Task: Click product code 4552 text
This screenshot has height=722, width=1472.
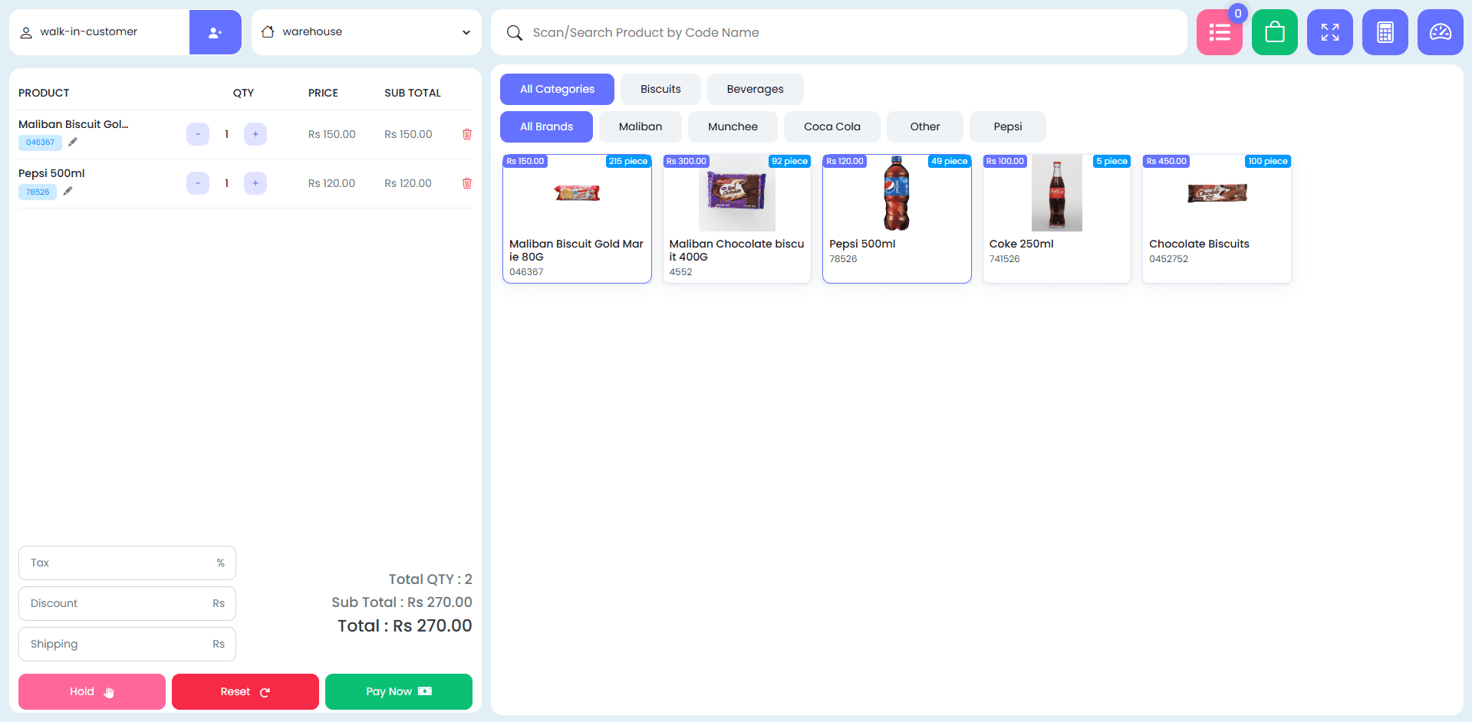Action: coord(680,272)
